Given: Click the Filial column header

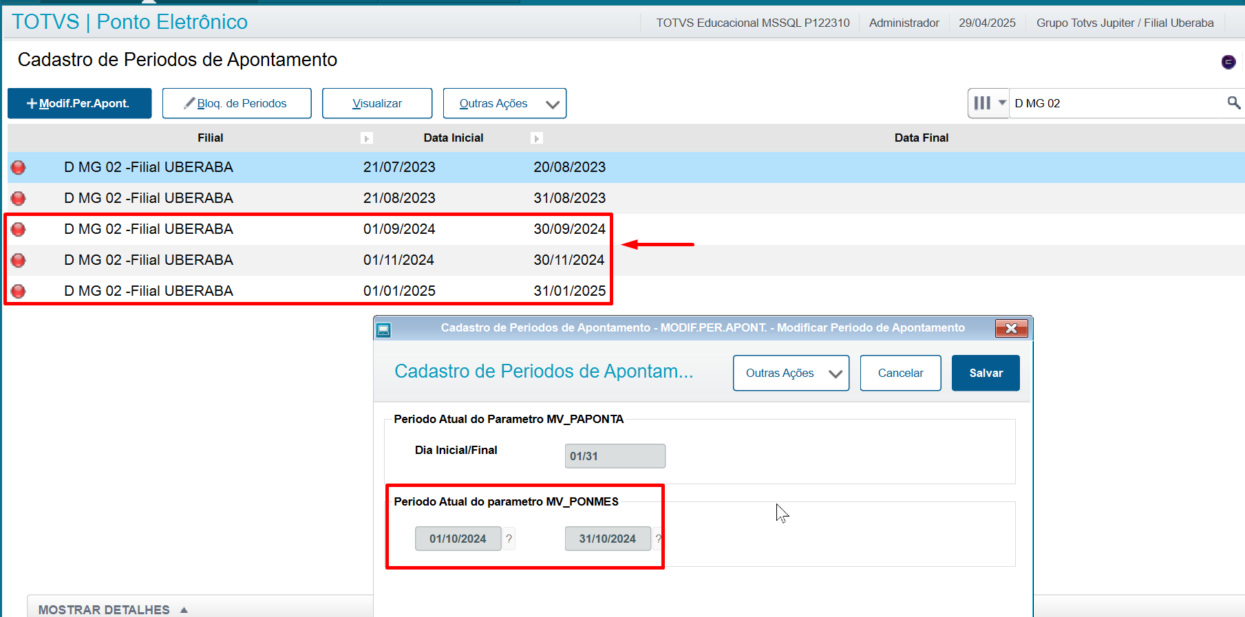Looking at the screenshot, I should (x=211, y=138).
